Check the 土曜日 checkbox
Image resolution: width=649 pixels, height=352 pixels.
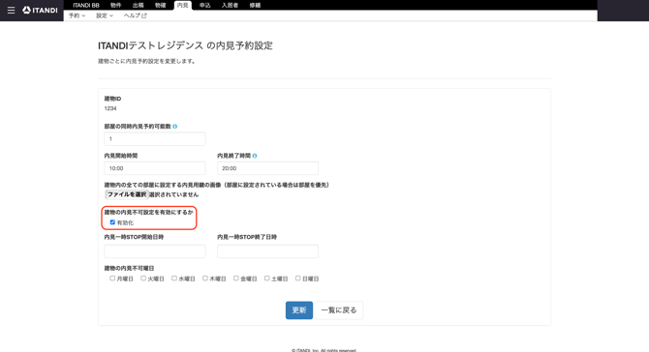pyautogui.click(x=267, y=279)
